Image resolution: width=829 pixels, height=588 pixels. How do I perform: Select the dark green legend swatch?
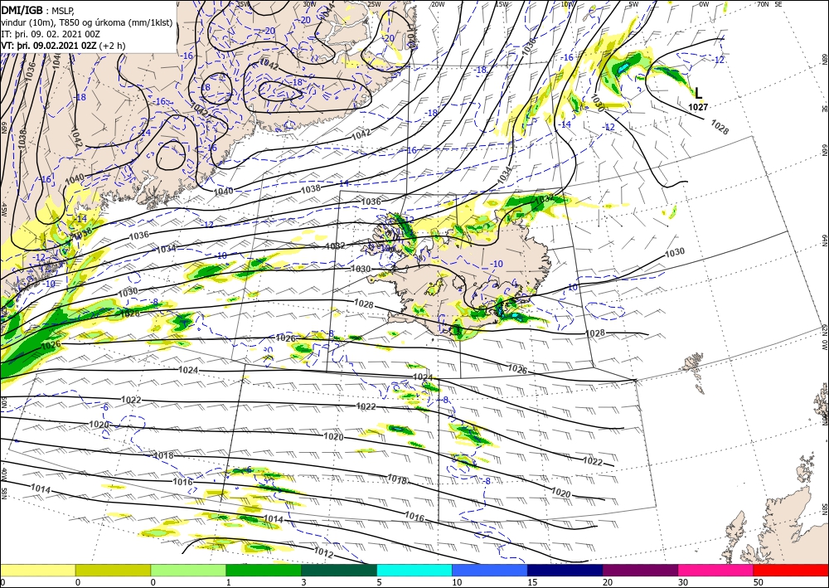(339, 570)
